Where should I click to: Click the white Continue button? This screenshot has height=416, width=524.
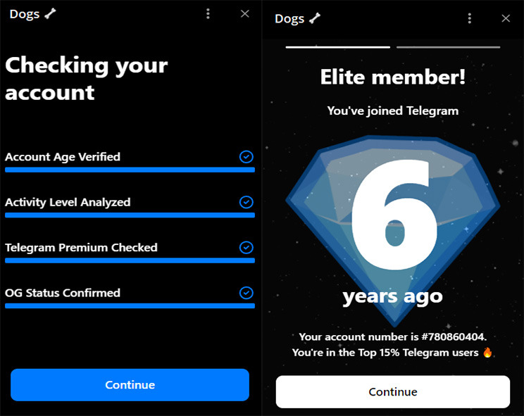pos(393,391)
